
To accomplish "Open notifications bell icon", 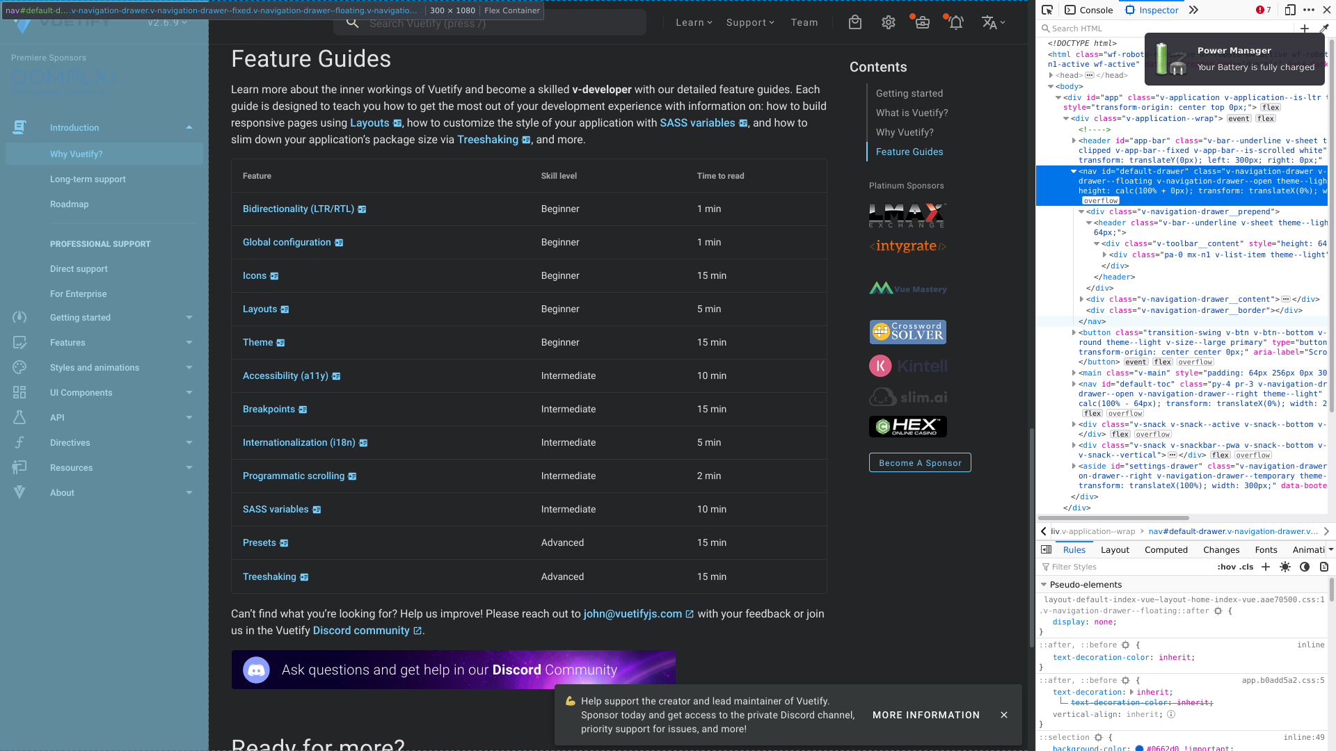I will 956,23.
